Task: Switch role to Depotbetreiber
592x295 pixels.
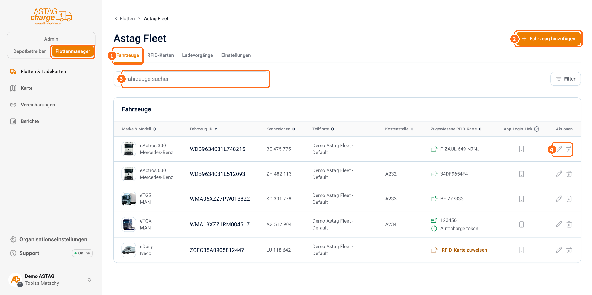Action: click(x=29, y=51)
